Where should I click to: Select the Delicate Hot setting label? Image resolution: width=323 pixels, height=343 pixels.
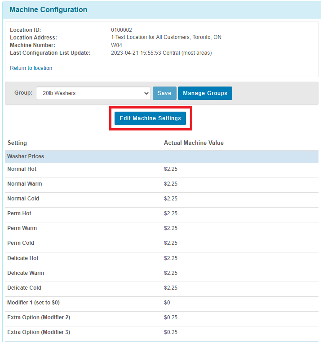pyautogui.click(x=23, y=258)
